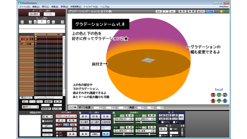Image resolution: width=247 pixels, height=139 pixels.
Task: Click lower green Y move axis icon
Action: pyautogui.click(x=219, y=101)
